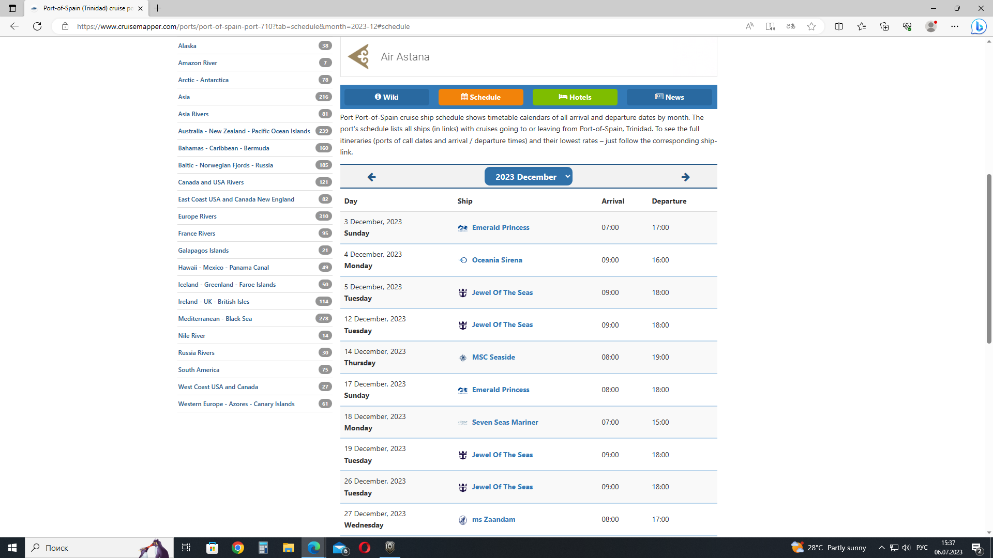Open Jewel Of The Seas on 26 December

pyautogui.click(x=502, y=487)
